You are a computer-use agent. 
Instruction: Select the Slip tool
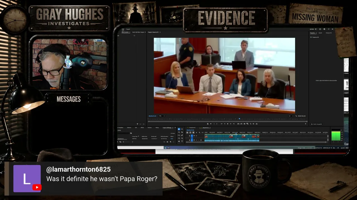(x=179, y=135)
